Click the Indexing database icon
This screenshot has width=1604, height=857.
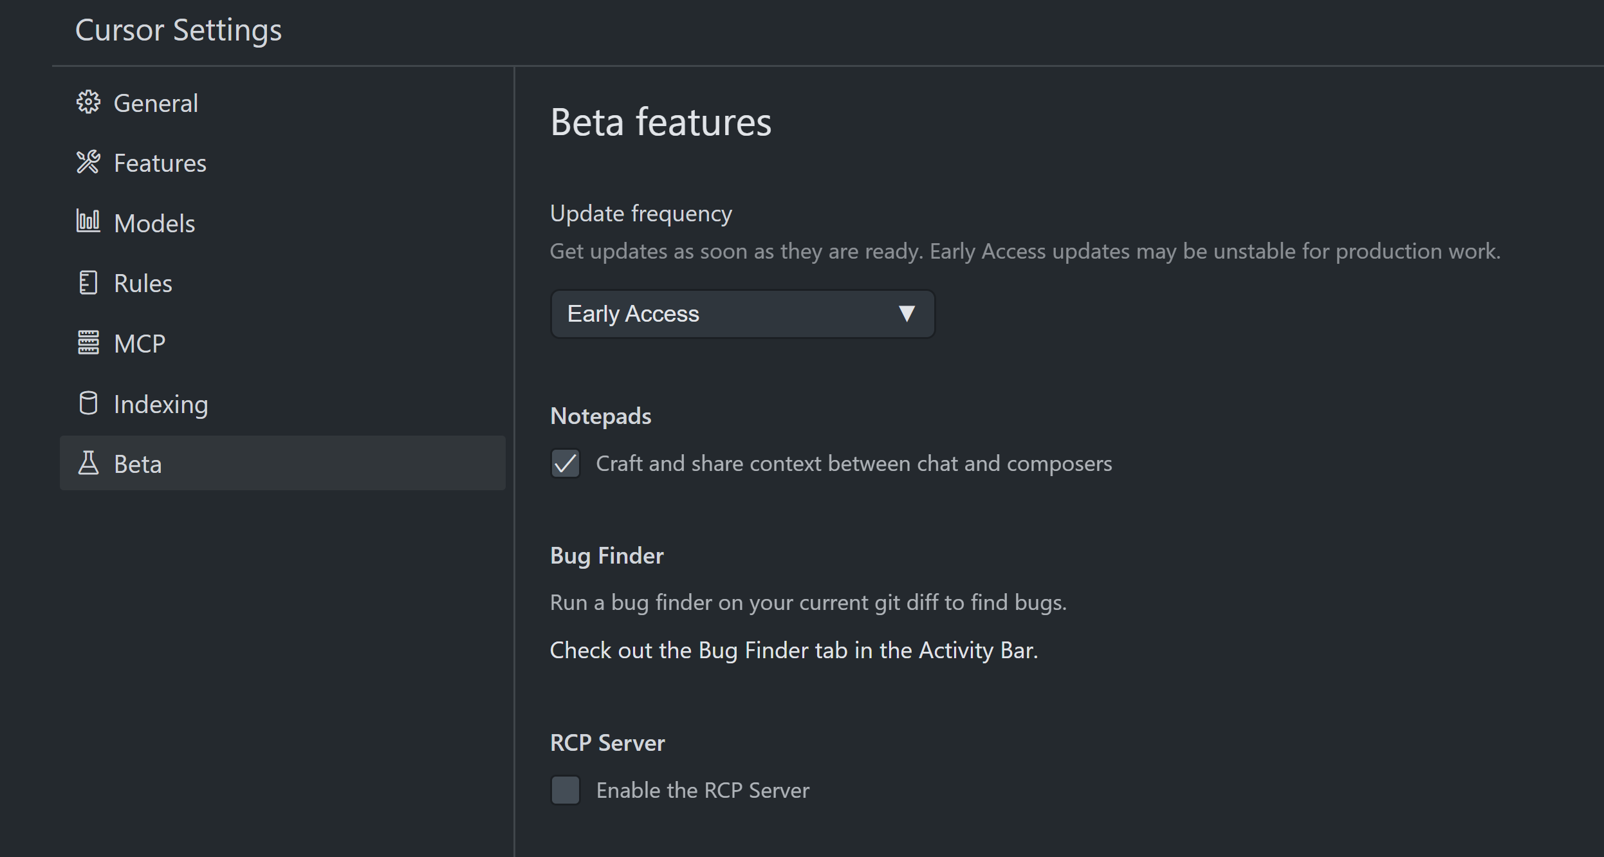coord(88,403)
